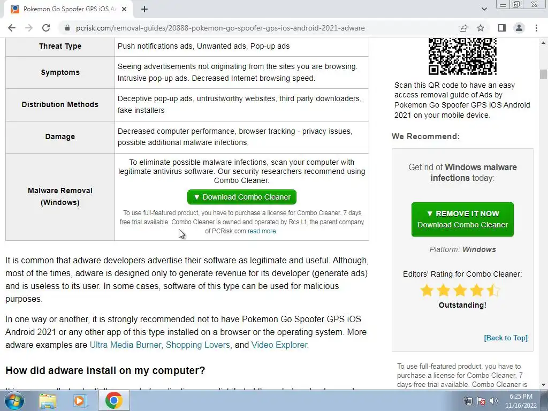Click the Combo Cleaner star rating
Image resolution: width=548 pixels, height=411 pixels.
pyautogui.click(x=460, y=291)
